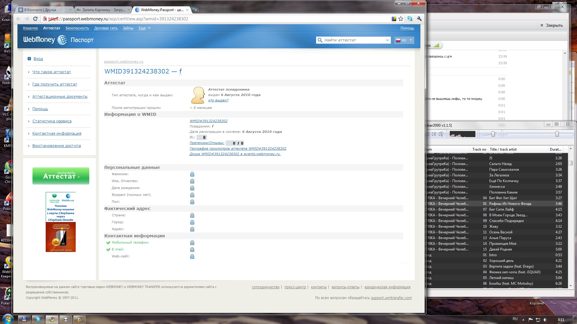
Task: Click the search magnifier in Найти аттестат
Action: [x=319, y=40]
